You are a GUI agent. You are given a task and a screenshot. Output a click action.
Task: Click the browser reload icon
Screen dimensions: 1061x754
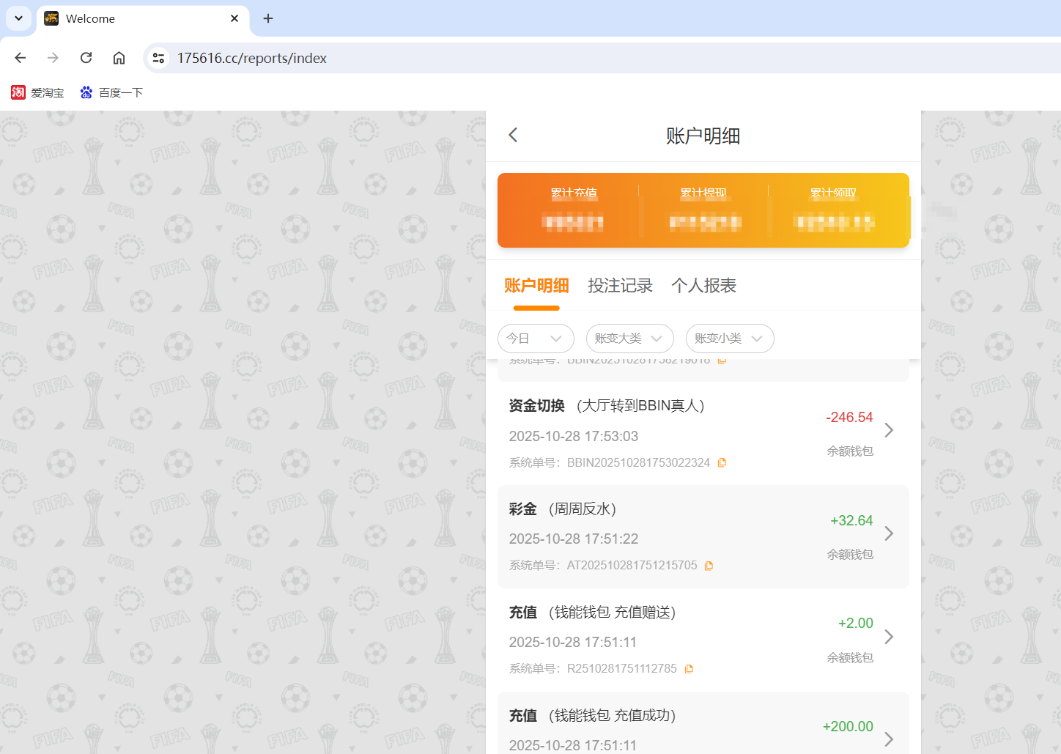point(86,58)
